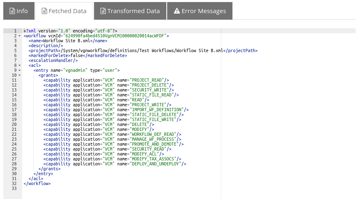Select line number 33 in the gutter
This screenshot has width=361, height=199.
click(14, 188)
